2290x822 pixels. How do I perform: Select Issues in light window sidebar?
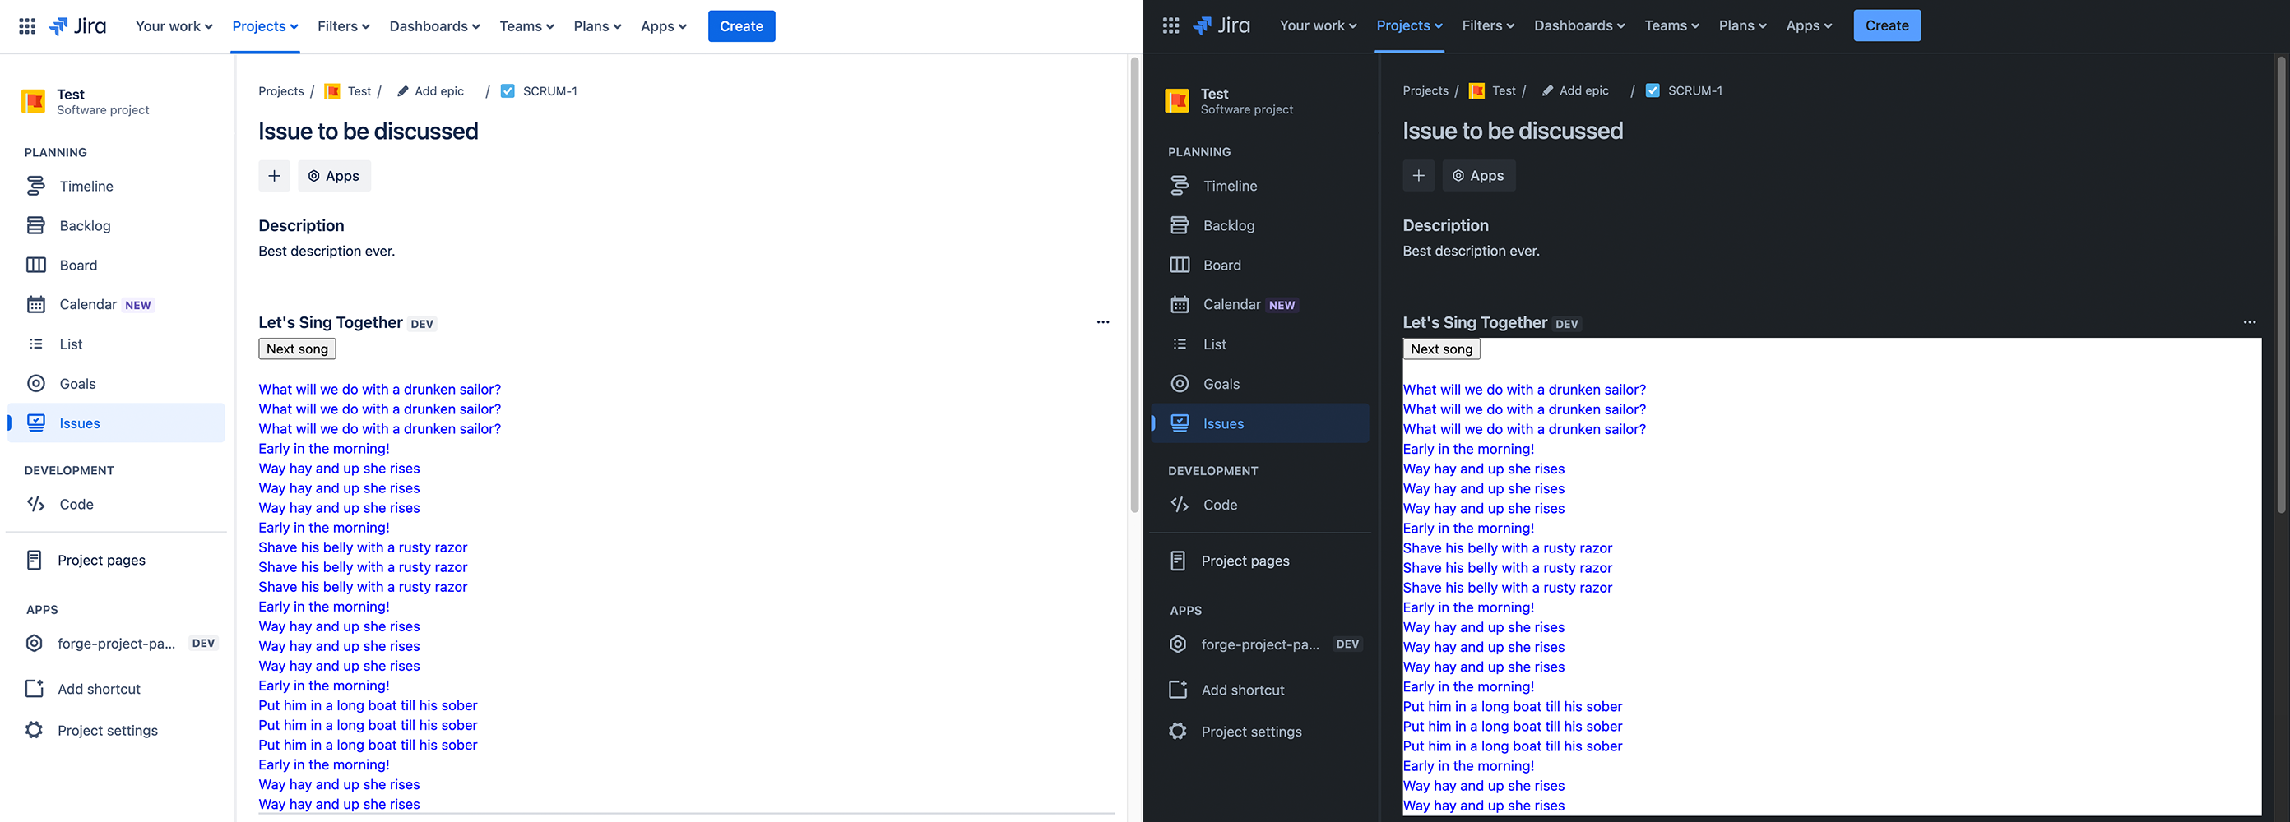tap(117, 423)
